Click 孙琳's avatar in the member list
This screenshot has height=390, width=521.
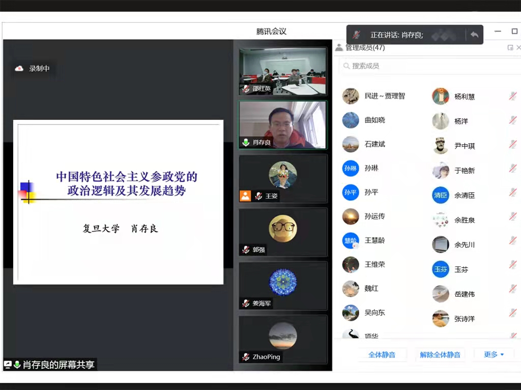350,169
